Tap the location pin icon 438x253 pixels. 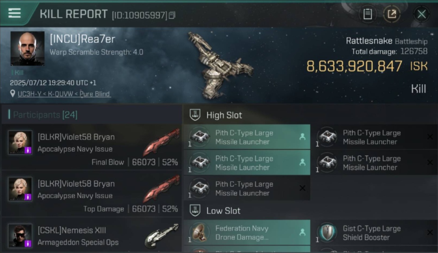point(13,93)
